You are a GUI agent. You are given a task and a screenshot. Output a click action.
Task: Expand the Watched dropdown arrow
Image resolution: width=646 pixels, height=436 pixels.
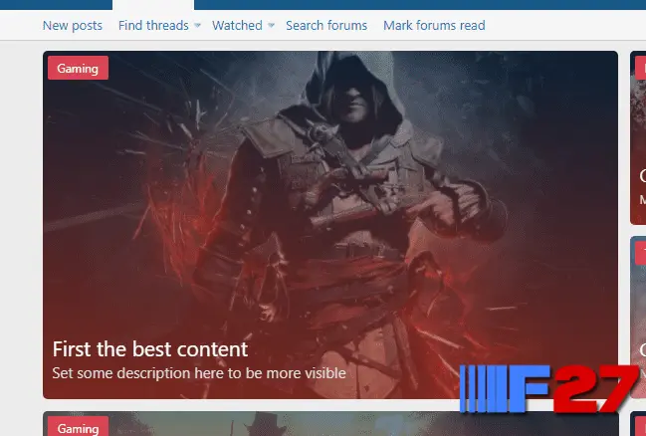[272, 25]
